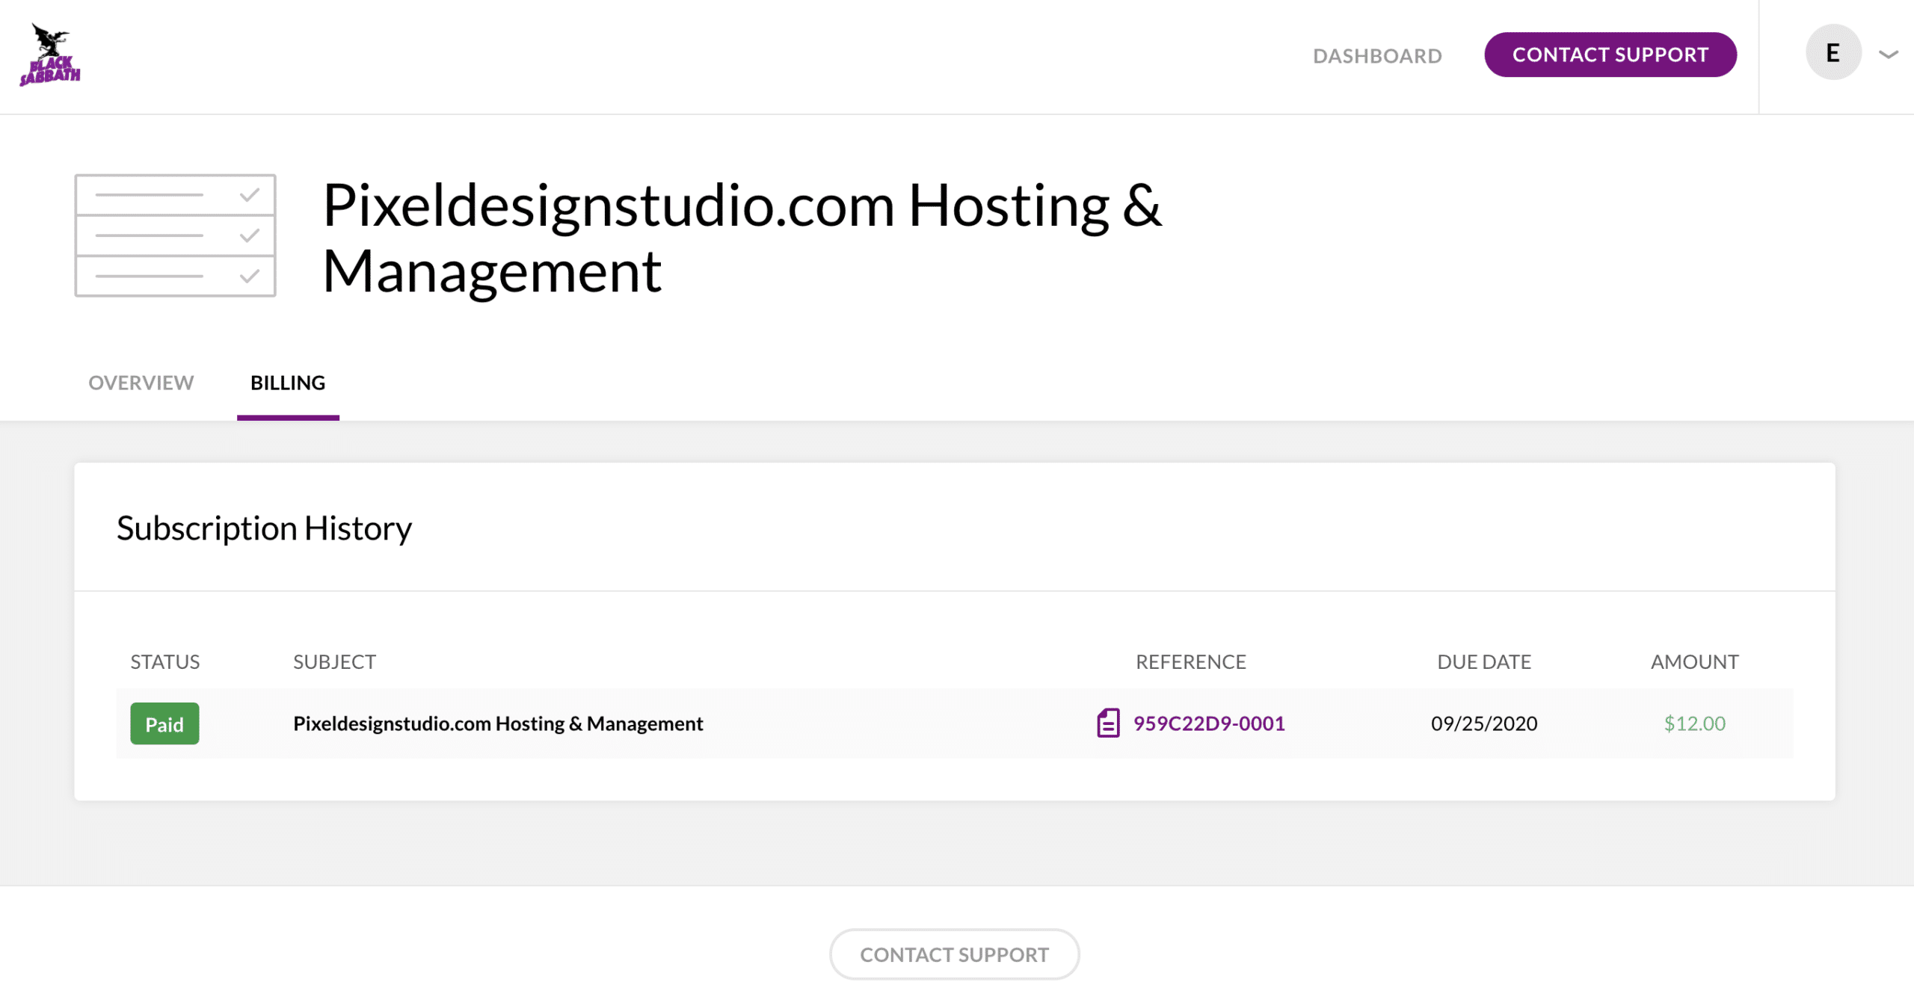Click the Subscription History heading
1914x997 pixels.
click(x=264, y=528)
